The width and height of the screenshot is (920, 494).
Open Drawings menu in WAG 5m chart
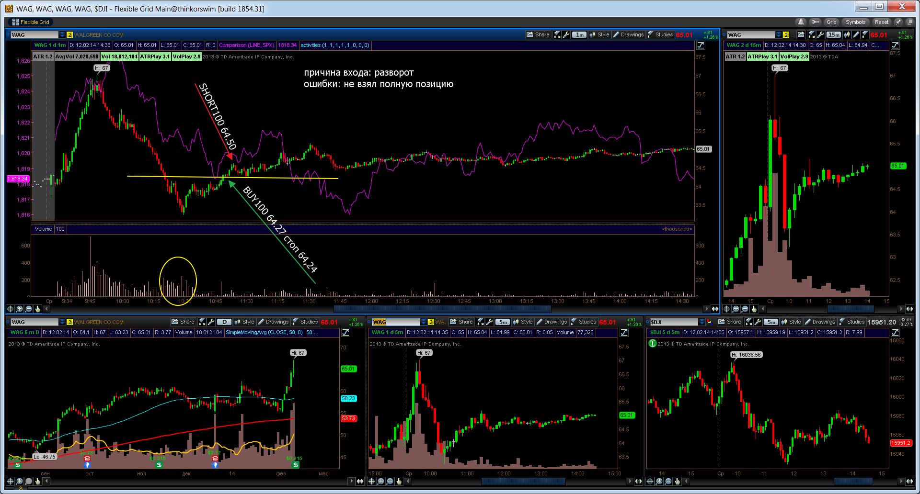(552, 322)
